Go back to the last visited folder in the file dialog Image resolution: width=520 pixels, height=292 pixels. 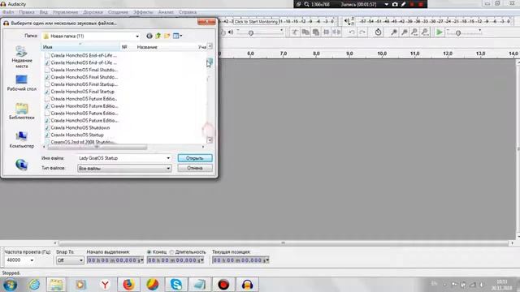(x=149, y=36)
